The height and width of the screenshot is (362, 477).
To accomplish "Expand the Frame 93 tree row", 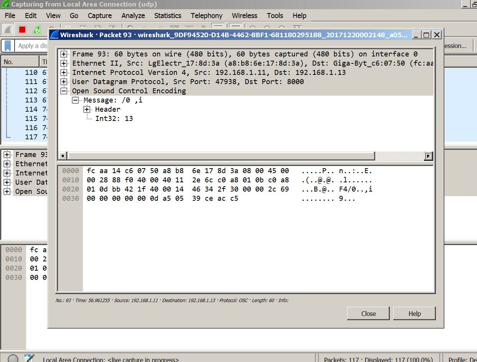I will coord(64,54).
